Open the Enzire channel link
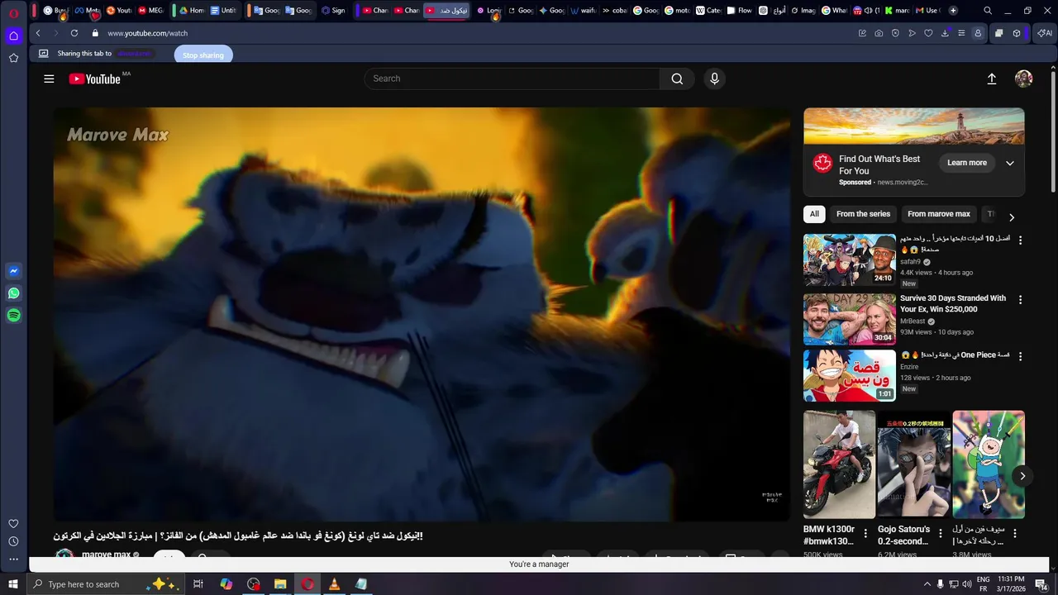Viewport: 1058px width, 595px height. pyautogui.click(x=909, y=367)
